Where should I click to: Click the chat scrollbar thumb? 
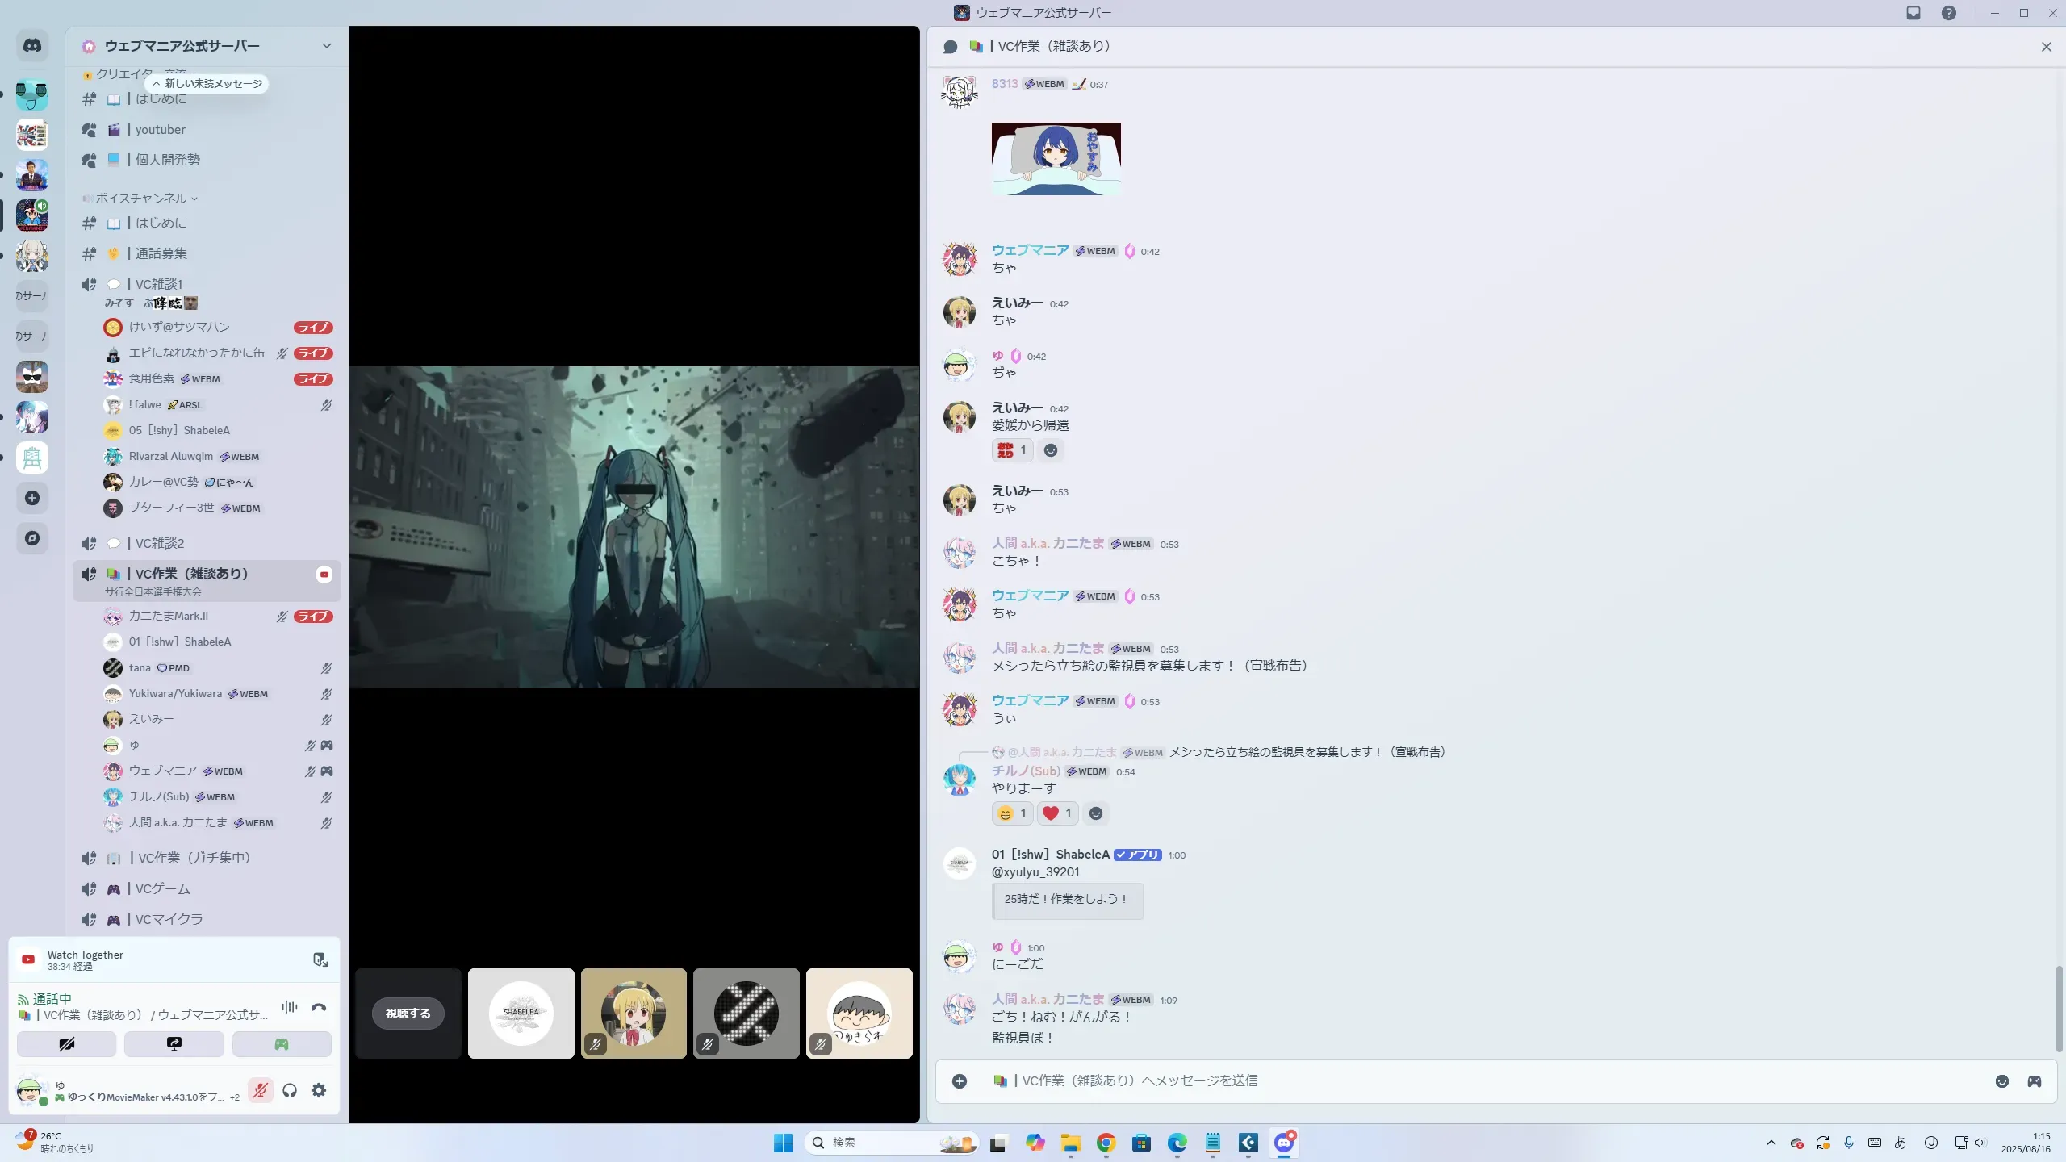(x=2058, y=1009)
